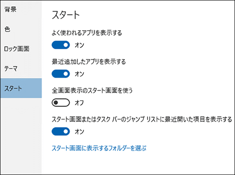Viewport: 235px width, 175px height.
Task: Click オン label beside jump list toggle
Action: tap(80, 132)
